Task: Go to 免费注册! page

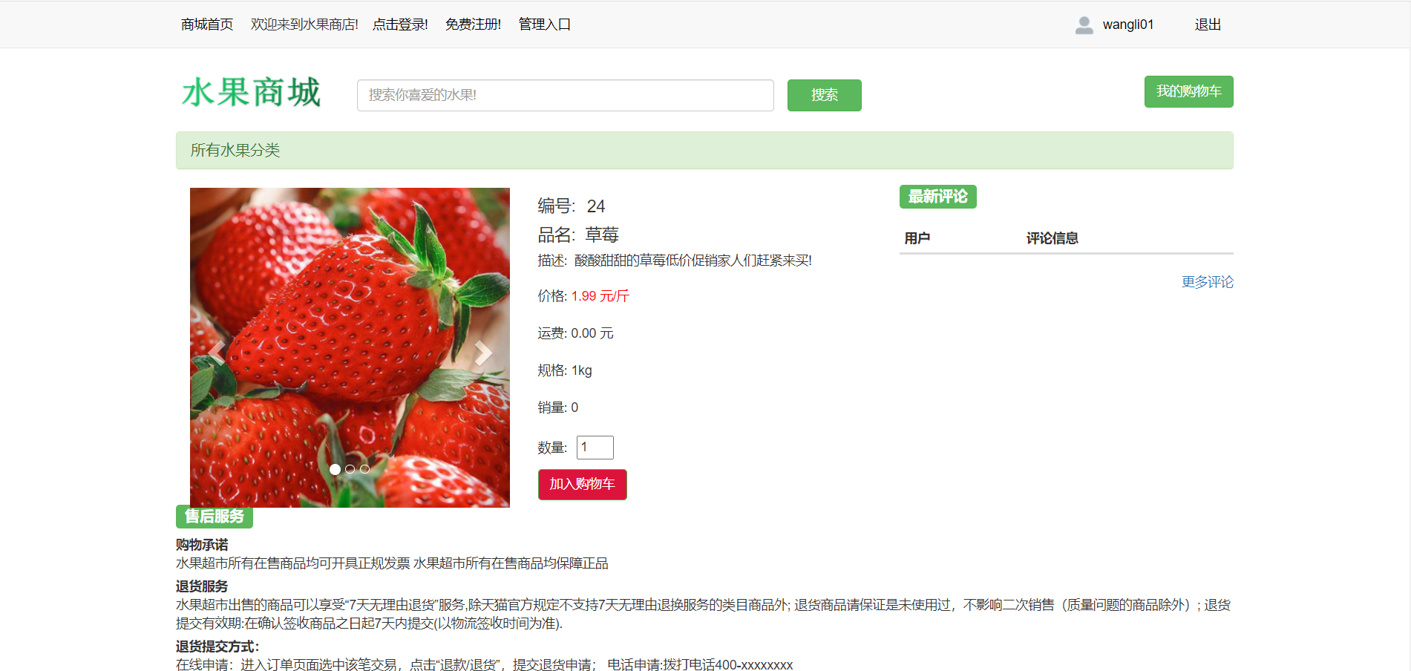Action: tap(473, 24)
